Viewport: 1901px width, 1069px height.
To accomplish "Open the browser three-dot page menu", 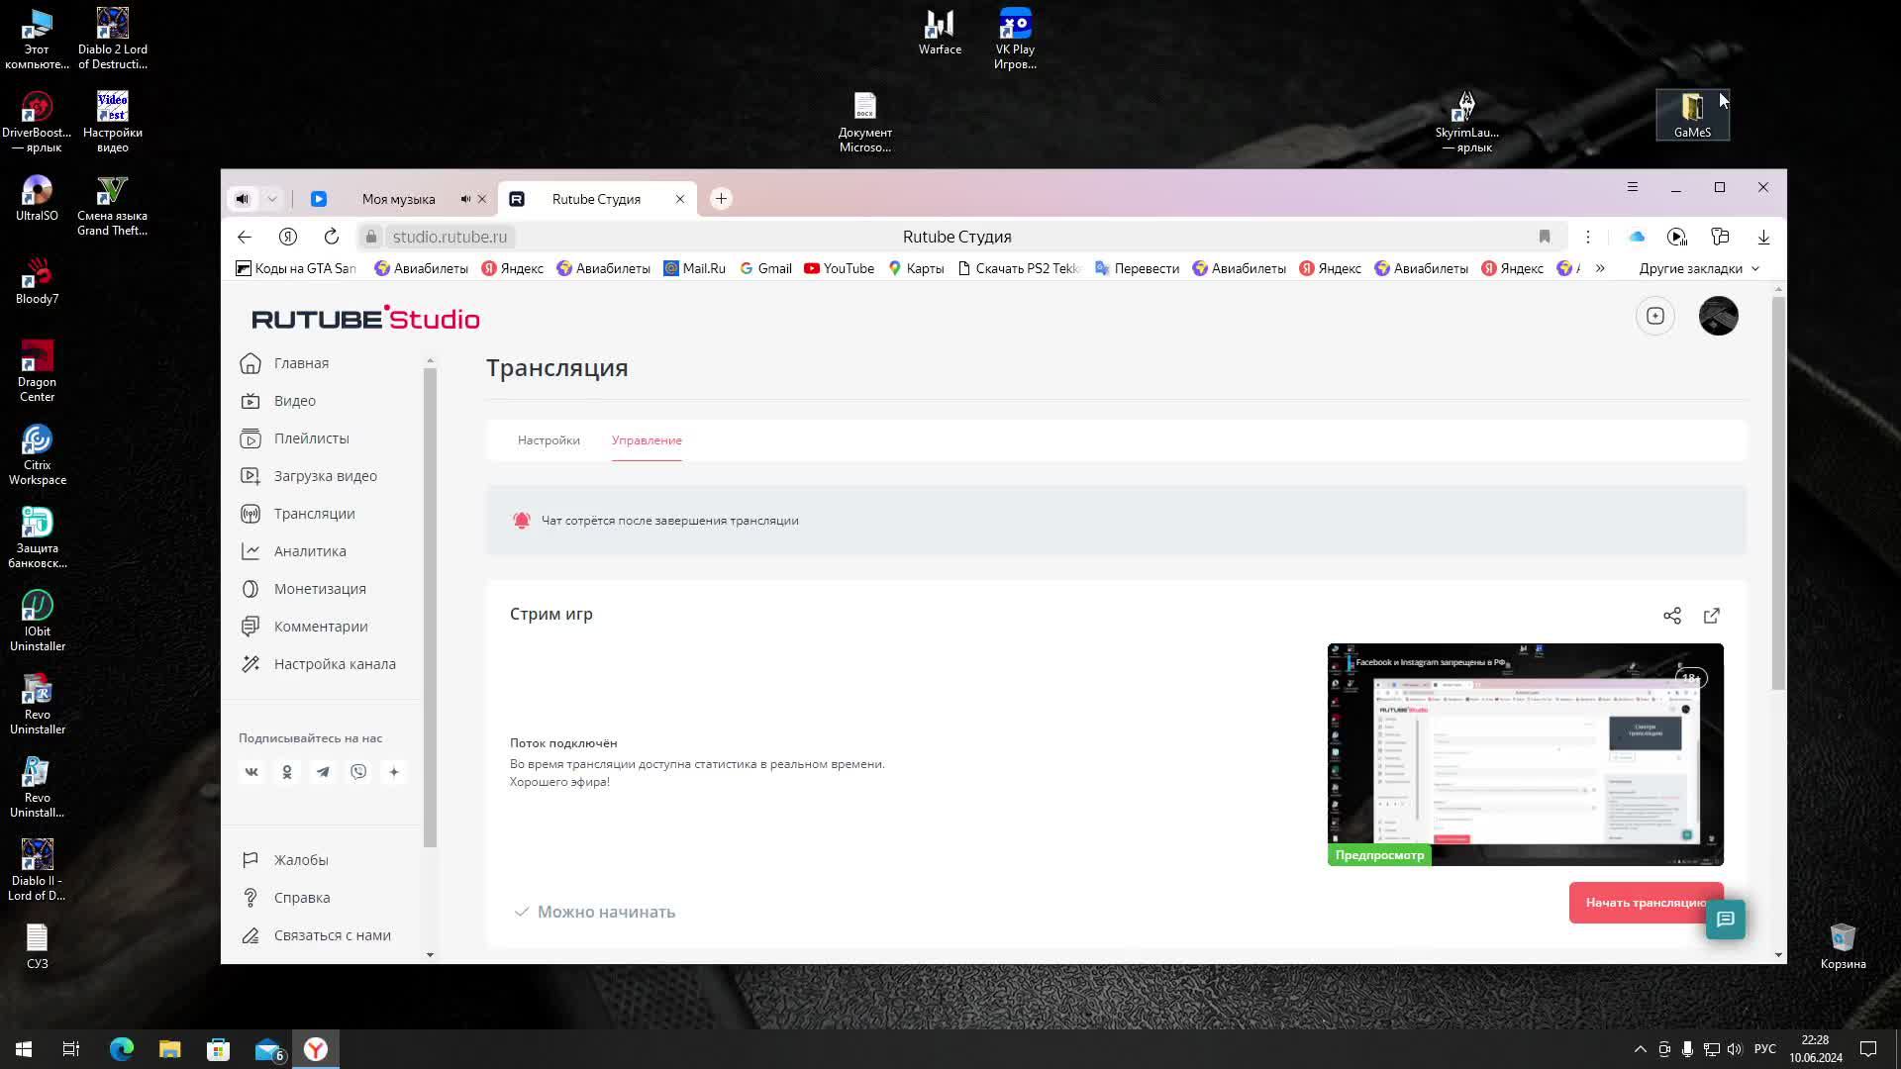I will click(x=1588, y=237).
